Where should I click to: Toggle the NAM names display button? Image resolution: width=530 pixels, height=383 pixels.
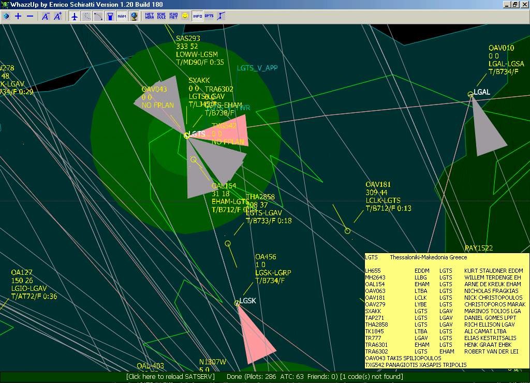[122, 16]
